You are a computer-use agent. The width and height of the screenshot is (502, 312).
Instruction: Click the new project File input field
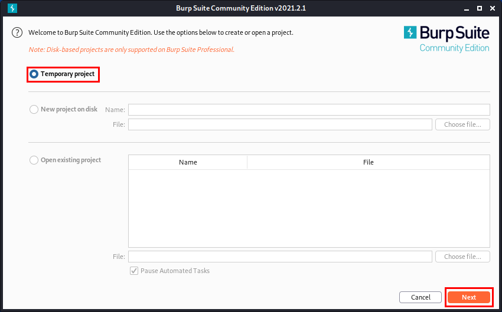[280, 124]
